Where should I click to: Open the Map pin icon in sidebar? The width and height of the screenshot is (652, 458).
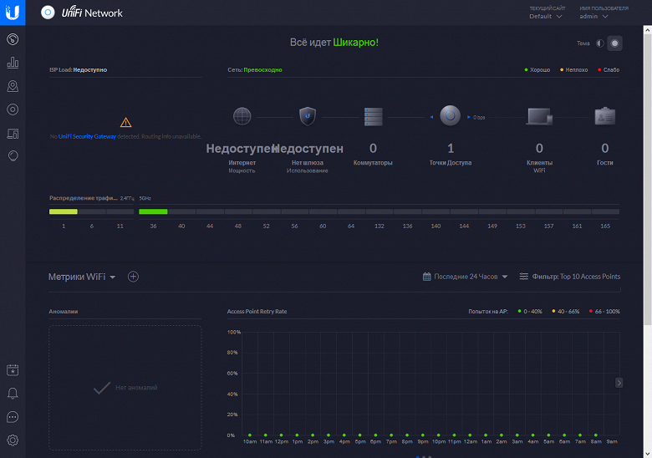click(x=13, y=86)
